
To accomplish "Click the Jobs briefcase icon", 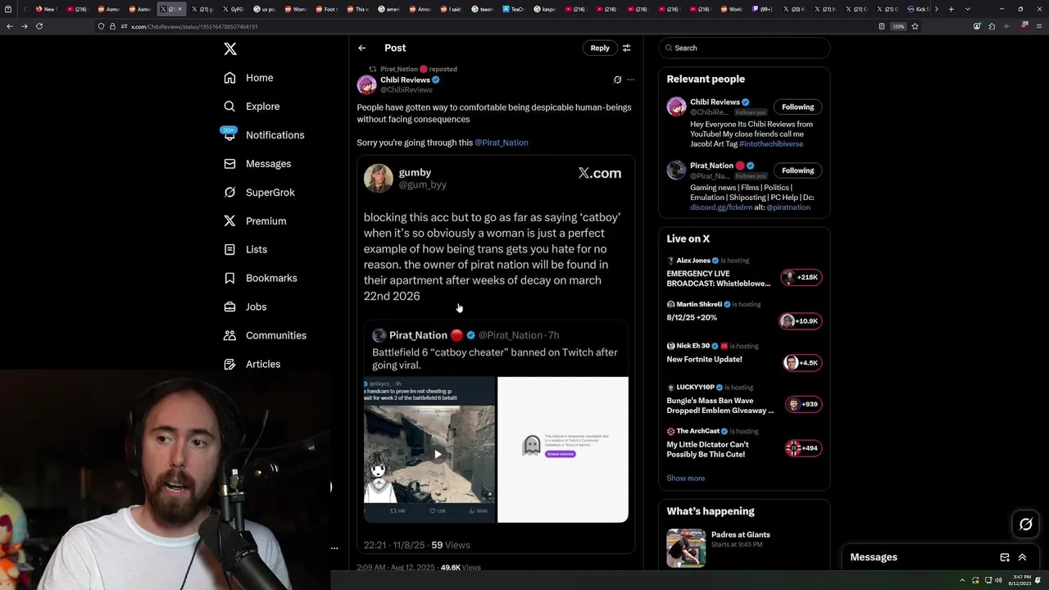I will coord(230,306).
